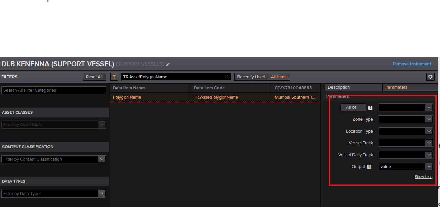440x207 pixels.
Task: Select the Polygon Name row cell
Action: pyautogui.click(x=150, y=97)
